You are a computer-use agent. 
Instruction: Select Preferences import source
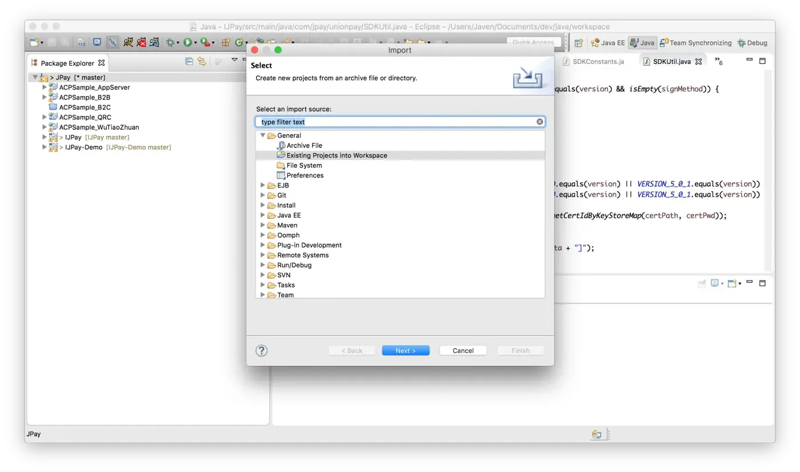click(x=305, y=175)
